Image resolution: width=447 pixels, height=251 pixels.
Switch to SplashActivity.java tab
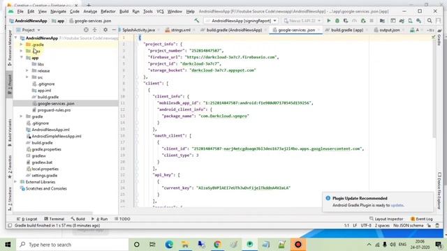point(139,30)
